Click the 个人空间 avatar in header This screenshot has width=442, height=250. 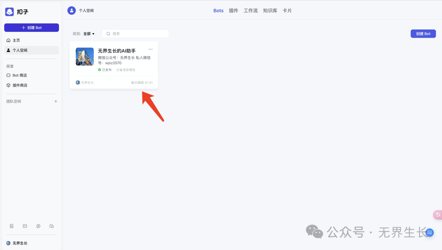pyautogui.click(x=72, y=11)
